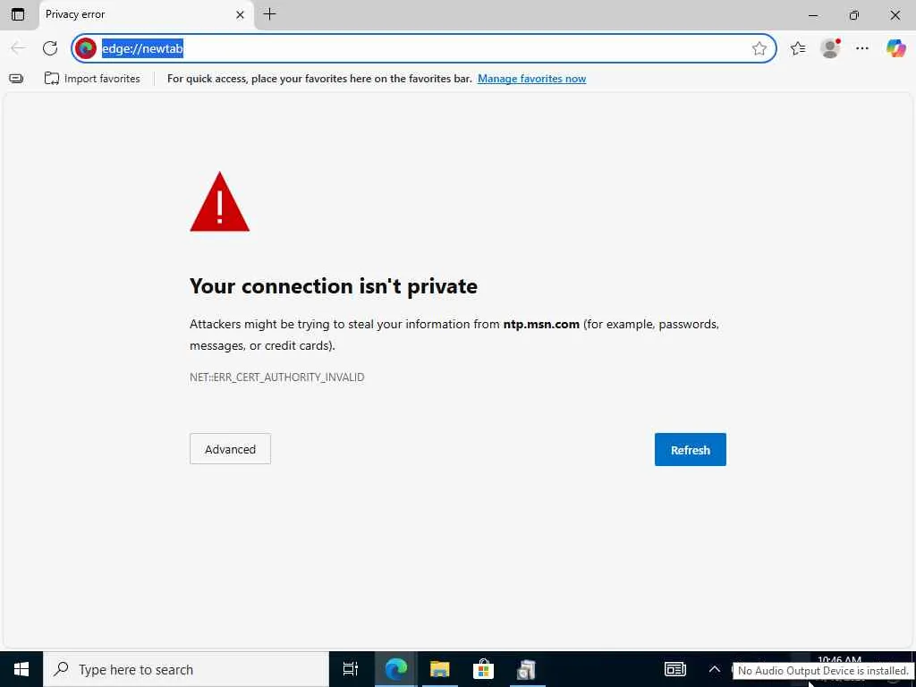
Task: Click the blue Refresh button
Action: point(690,449)
